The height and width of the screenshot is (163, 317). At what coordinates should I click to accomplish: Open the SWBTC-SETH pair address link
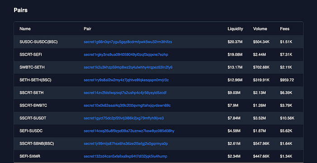(128, 67)
